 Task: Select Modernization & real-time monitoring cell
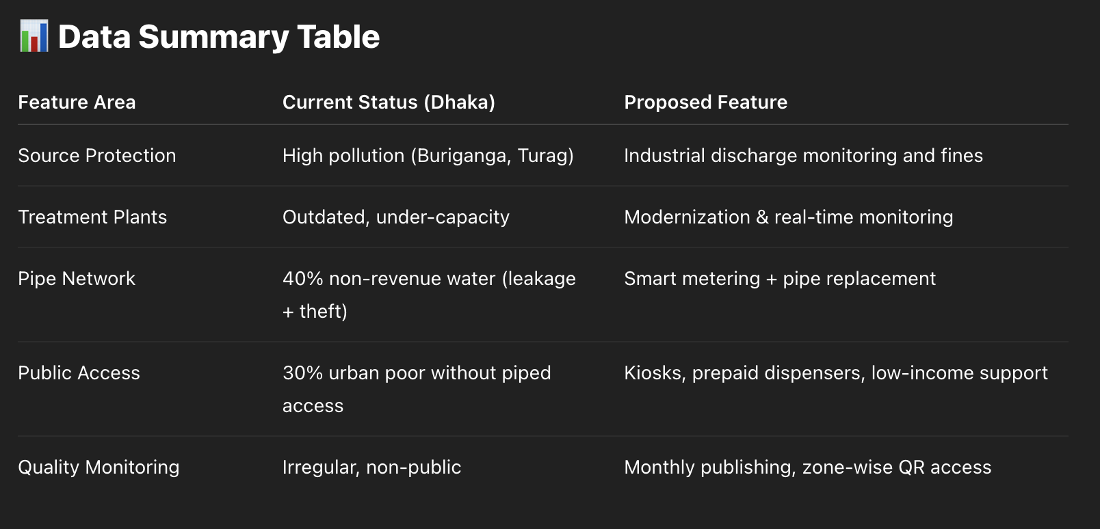tap(788, 217)
